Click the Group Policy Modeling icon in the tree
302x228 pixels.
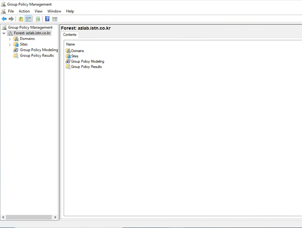click(16, 50)
